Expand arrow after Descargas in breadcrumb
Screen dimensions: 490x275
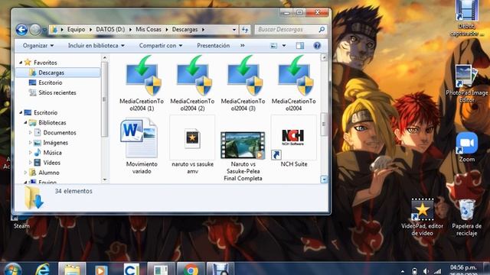(x=203, y=30)
